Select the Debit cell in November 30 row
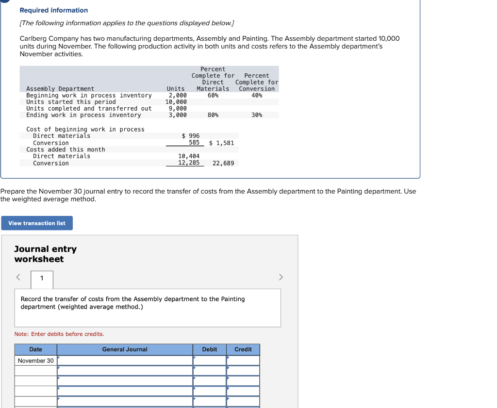 210,360
